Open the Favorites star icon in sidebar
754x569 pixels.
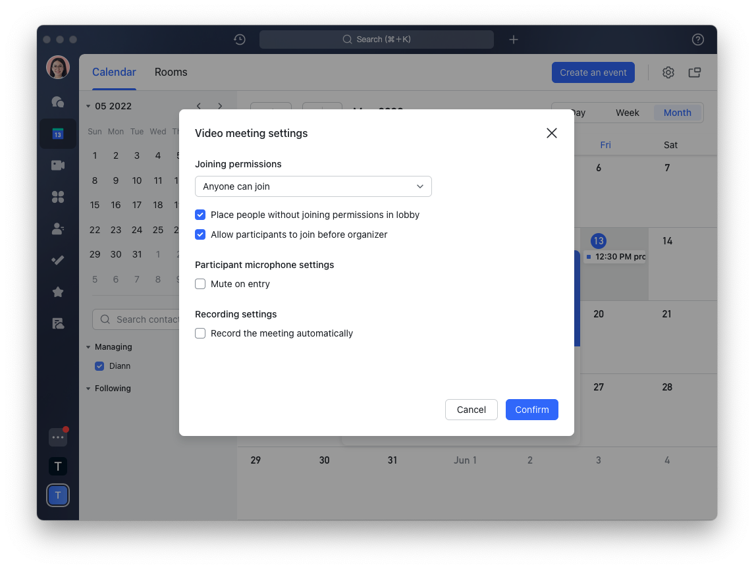tap(58, 292)
